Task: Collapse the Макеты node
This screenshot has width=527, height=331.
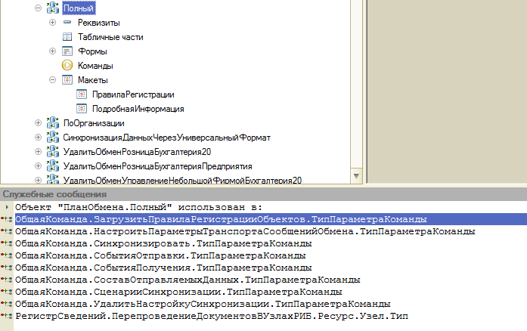Action: [52, 79]
